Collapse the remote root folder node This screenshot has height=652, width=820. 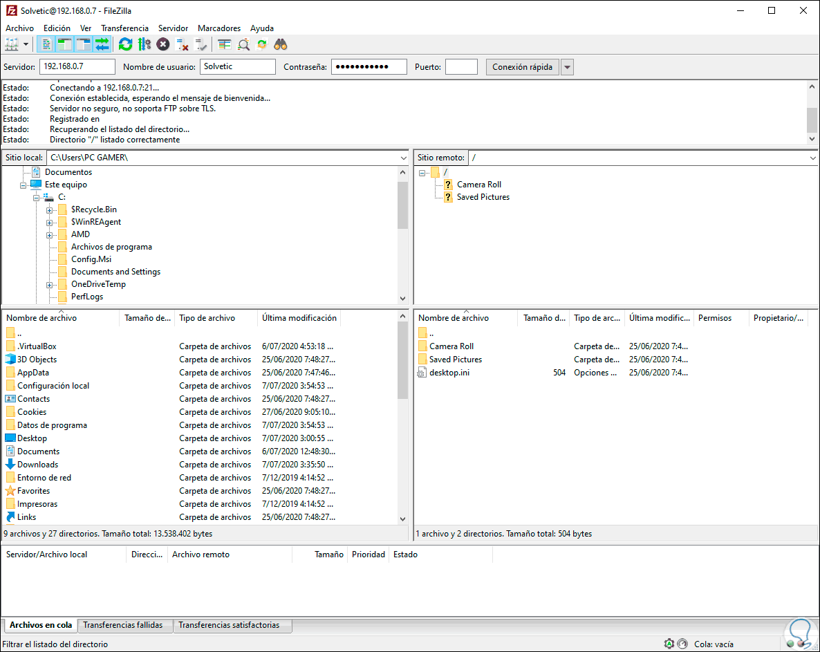point(422,173)
